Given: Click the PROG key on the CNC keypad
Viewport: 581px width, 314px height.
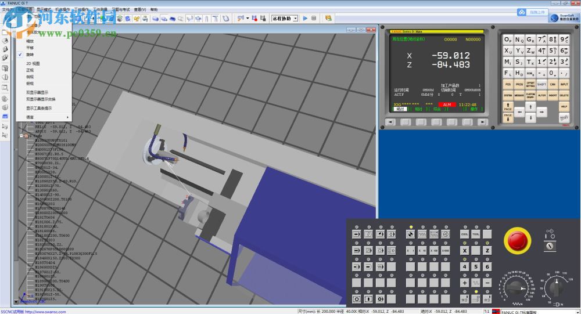Looking at the screenshot, I should point(519,84).
